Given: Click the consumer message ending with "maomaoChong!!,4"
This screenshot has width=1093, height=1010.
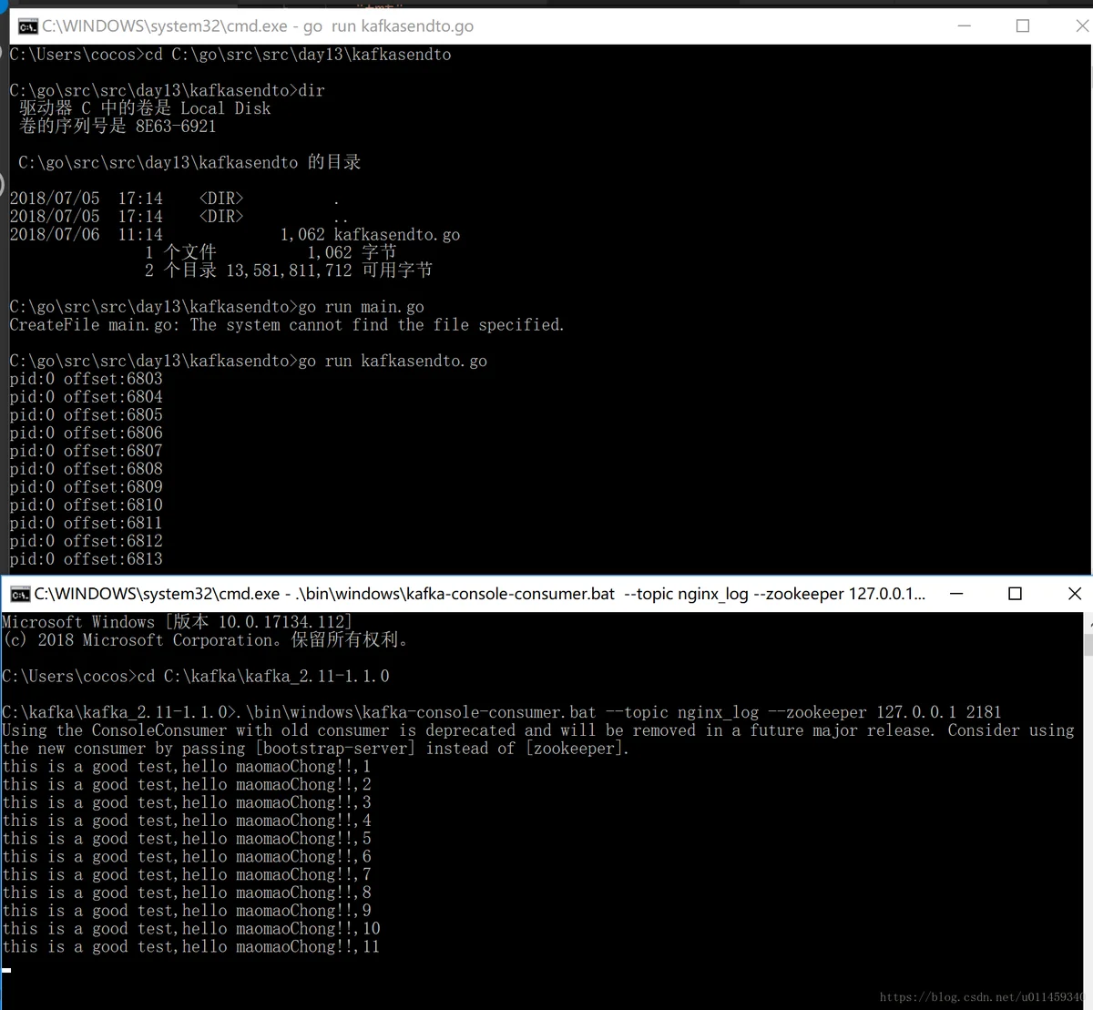Looking at the screenshot, I should [x=187, y=821].
